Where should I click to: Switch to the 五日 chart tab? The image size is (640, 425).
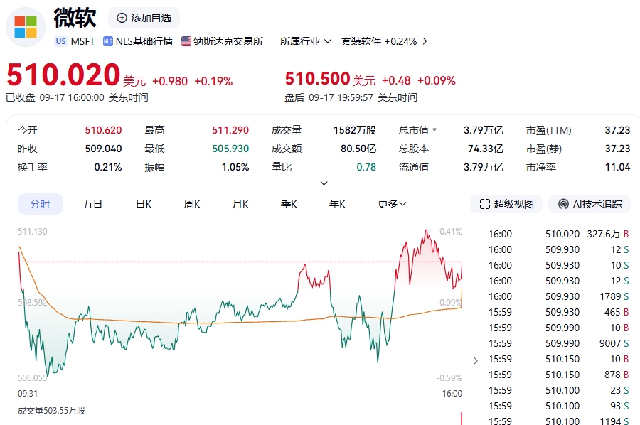click(92, 204)
